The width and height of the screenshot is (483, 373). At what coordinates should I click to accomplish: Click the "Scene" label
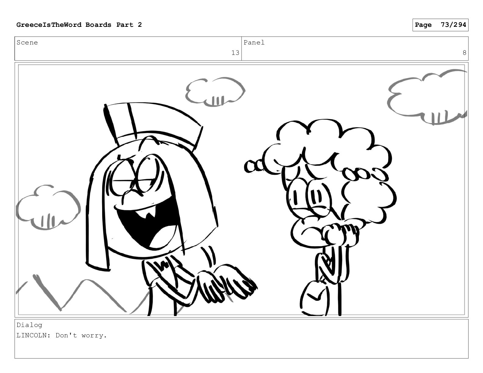[27, 43]
